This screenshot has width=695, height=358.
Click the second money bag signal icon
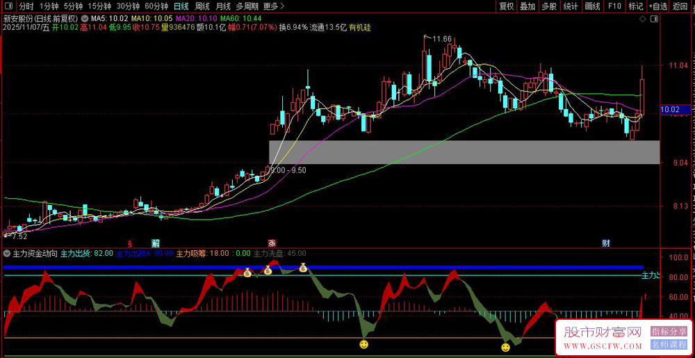click(268, 270)
